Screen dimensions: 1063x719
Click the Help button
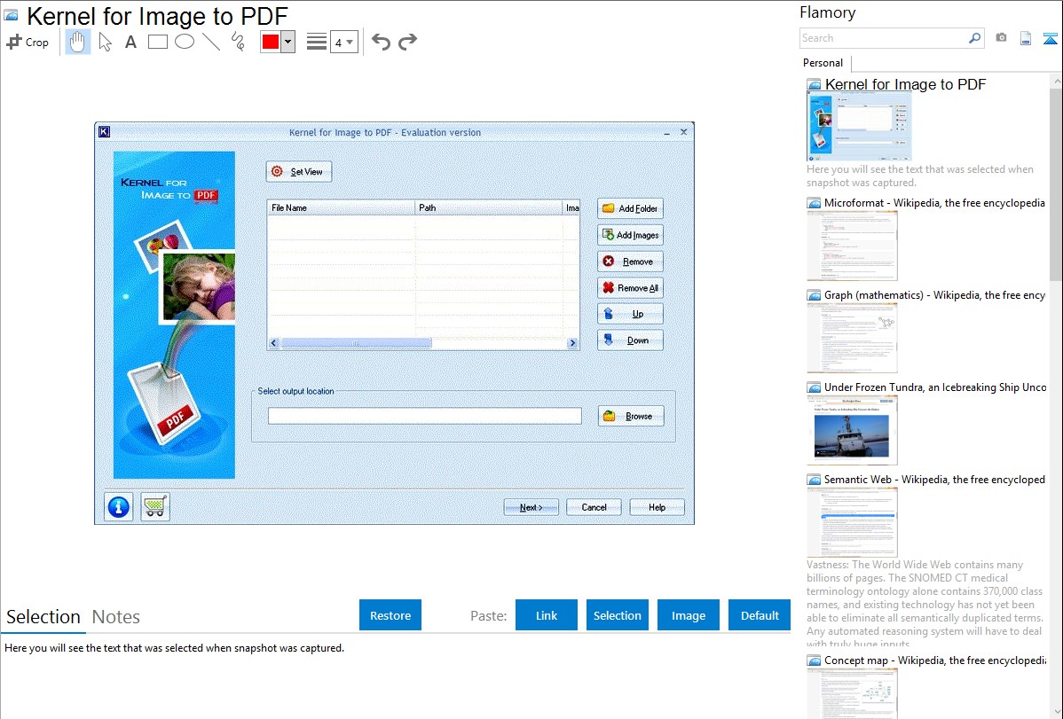657,507
